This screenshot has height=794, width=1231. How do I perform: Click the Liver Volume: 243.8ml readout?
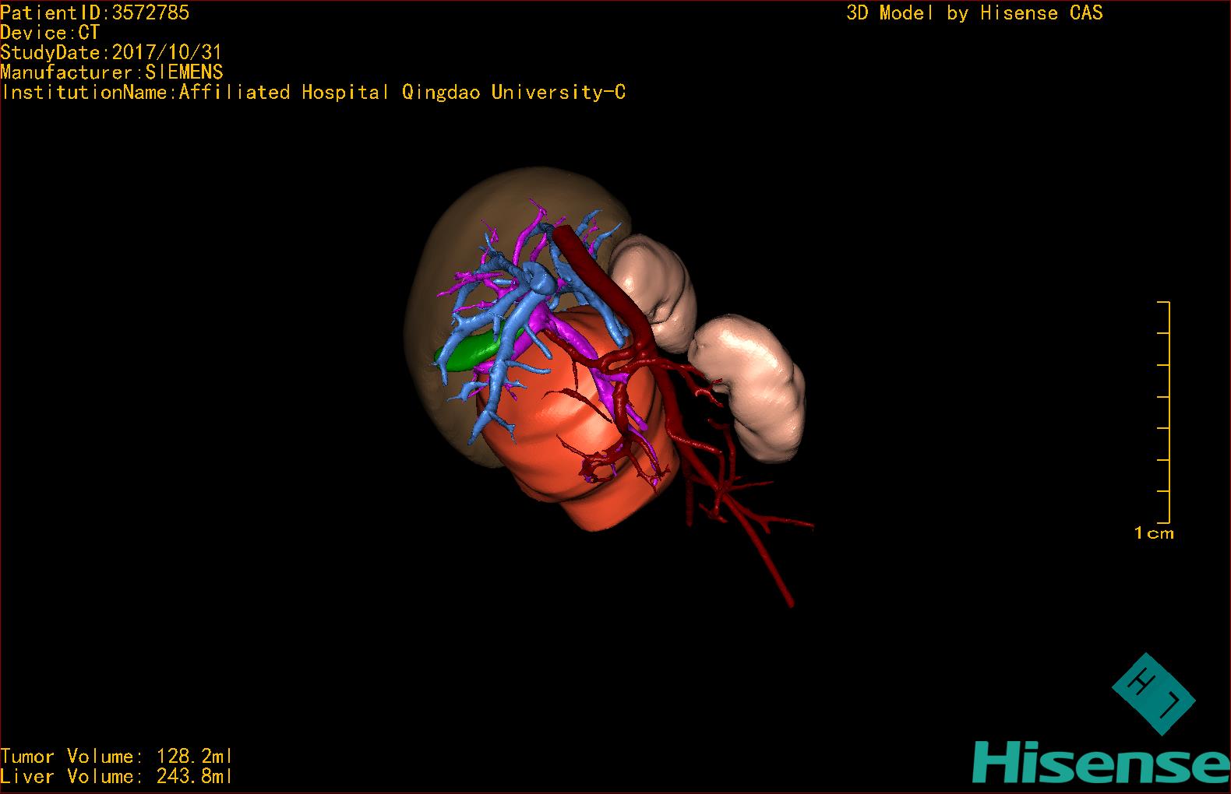[x=116, y=776]
